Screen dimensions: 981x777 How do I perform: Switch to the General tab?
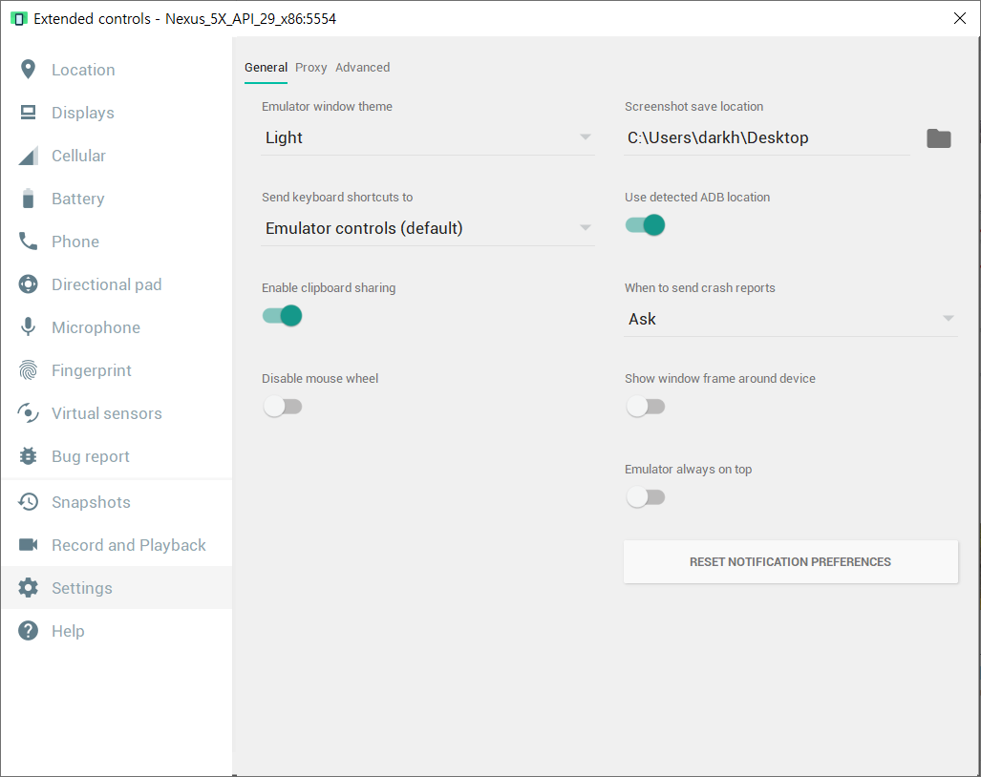click(x=266, y=68)
